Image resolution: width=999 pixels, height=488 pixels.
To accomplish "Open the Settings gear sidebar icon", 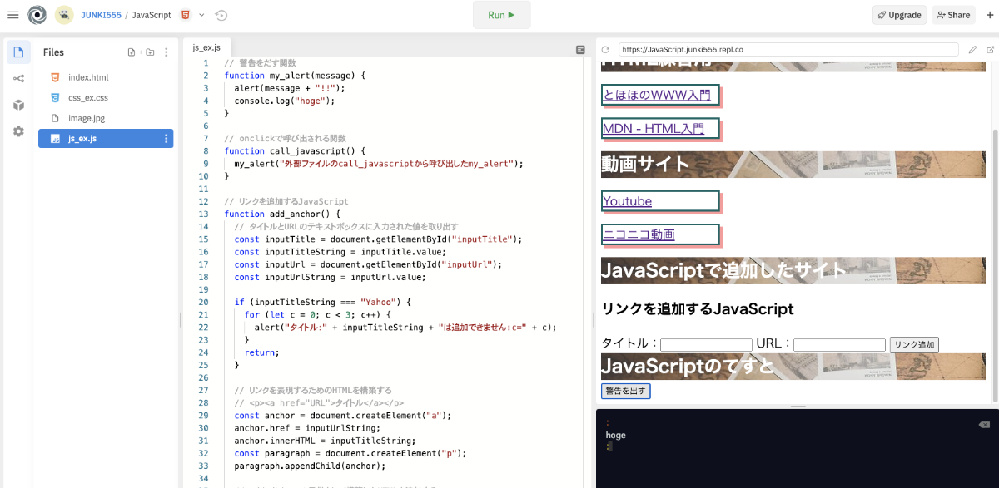I will [x=18, y=131].
